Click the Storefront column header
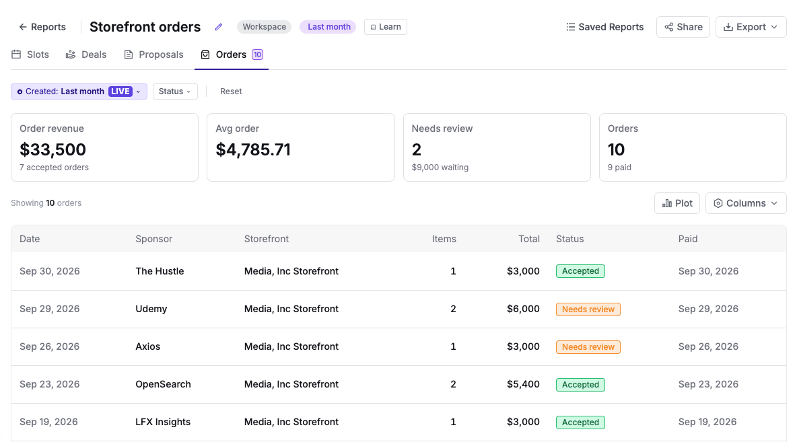Viewport: 797px width, 442px height. point(267,239)
